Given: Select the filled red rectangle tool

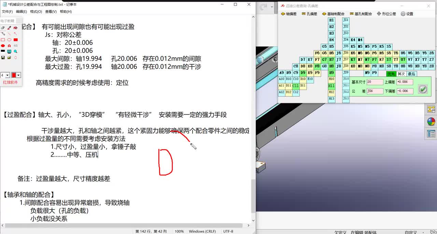Looking at the screenshot, I should [x=15, y=40].
